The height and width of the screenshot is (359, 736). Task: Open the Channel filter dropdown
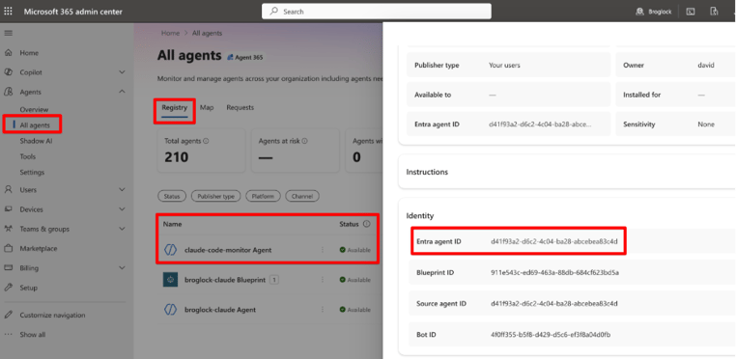(302, 196)
